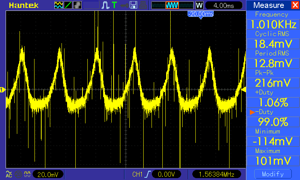The width and height of the screenshot is (300, 180).
Task: Click the 4.00ms timebase readout
Action: [x=223, y=5]
